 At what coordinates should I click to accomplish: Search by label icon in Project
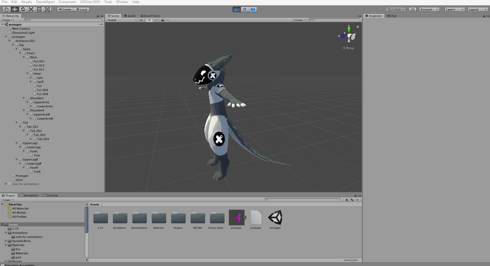pos(352,200)
